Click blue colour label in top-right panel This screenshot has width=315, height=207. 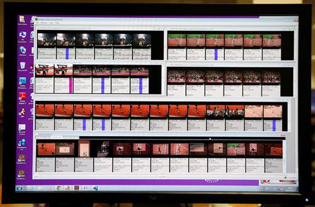[x=216, y=54]
